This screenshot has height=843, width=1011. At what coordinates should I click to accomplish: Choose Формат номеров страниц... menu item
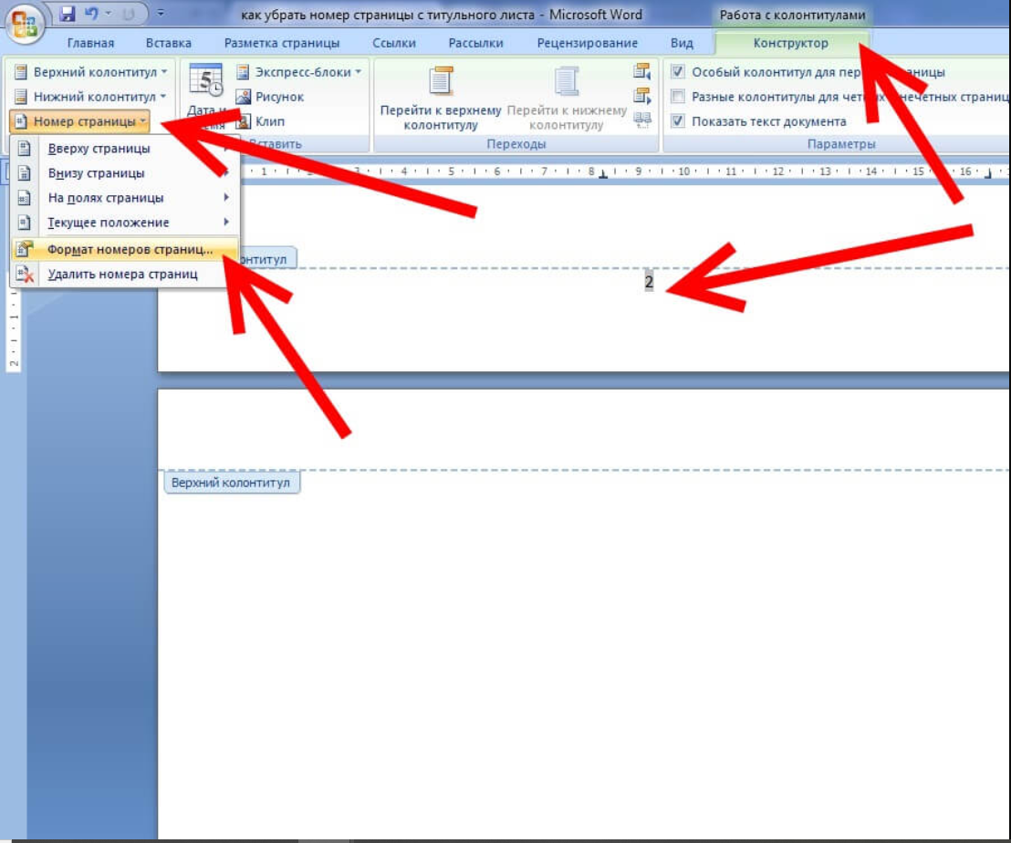(124, 249)
